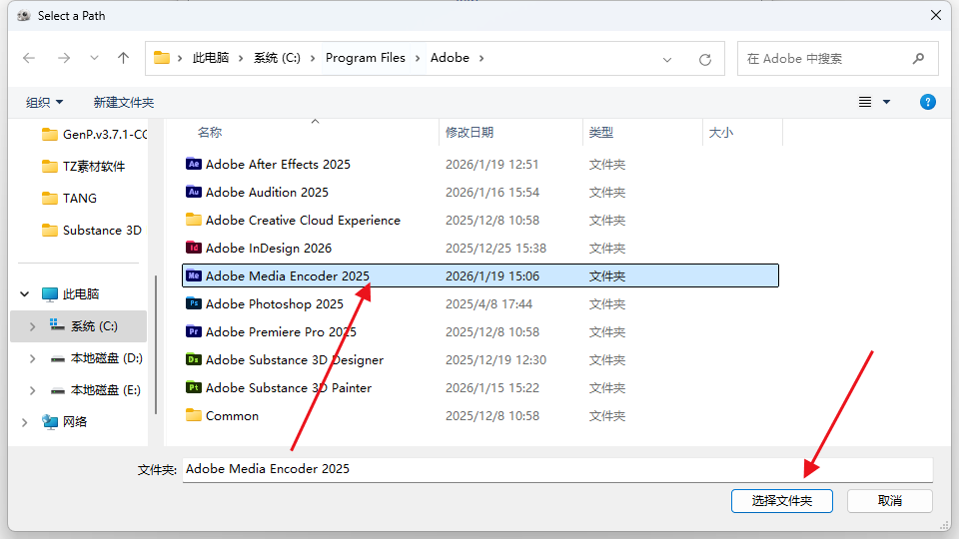Select Adobe Creative Cloud Experience folder name
This screenshot has width=959, height=539.
303,220
